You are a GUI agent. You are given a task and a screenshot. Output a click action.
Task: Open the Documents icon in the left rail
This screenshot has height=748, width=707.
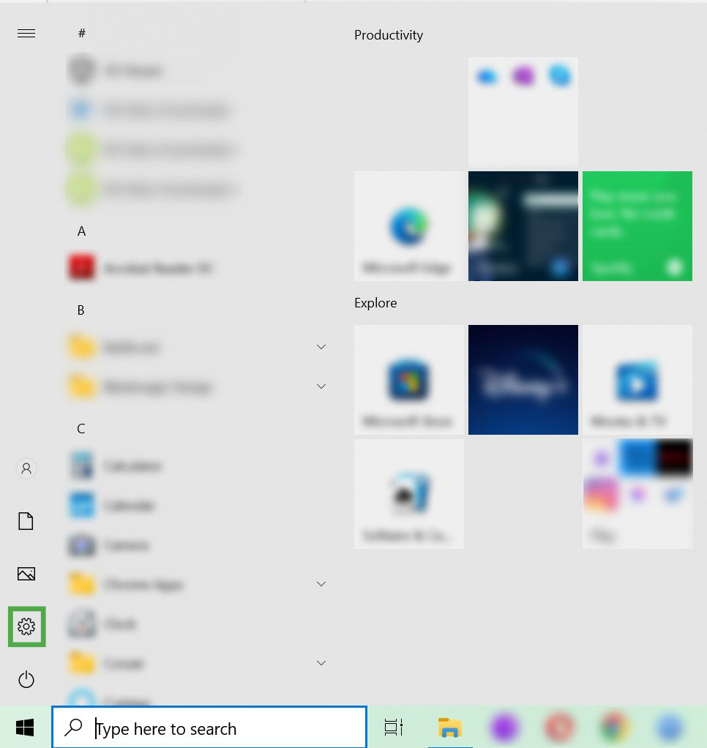[26, 521]
